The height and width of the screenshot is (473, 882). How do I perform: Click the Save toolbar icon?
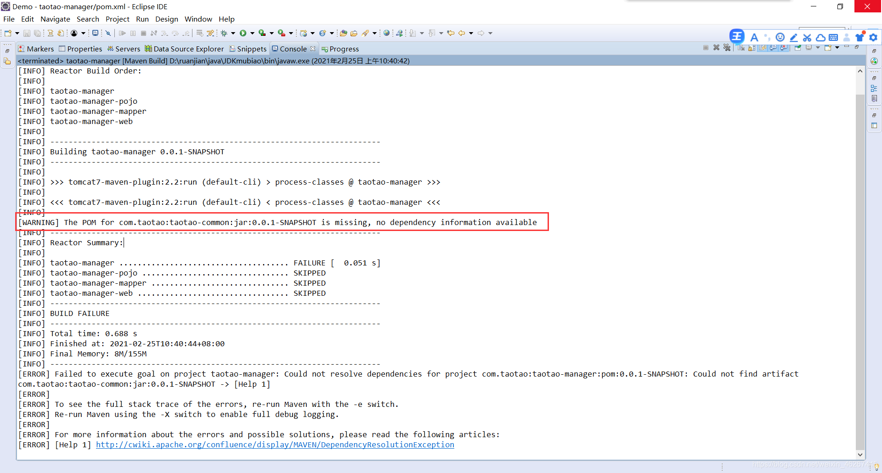pyautogui.click(x=27, y=33)
